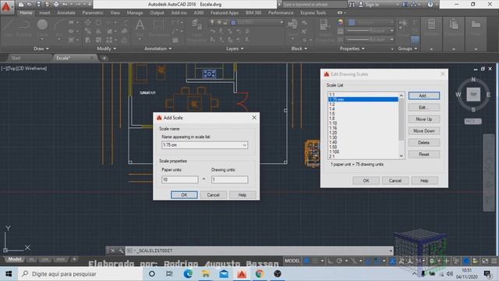The height and width of the screenshot is (281, 499).
Task: Open AutoCAD from the Windows taskbar
Action: 242,274
